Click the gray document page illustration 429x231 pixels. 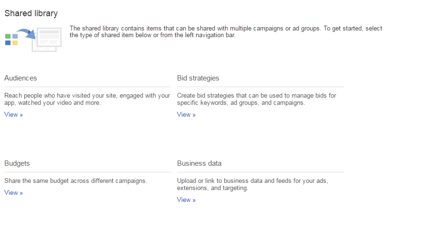point(47,40)
